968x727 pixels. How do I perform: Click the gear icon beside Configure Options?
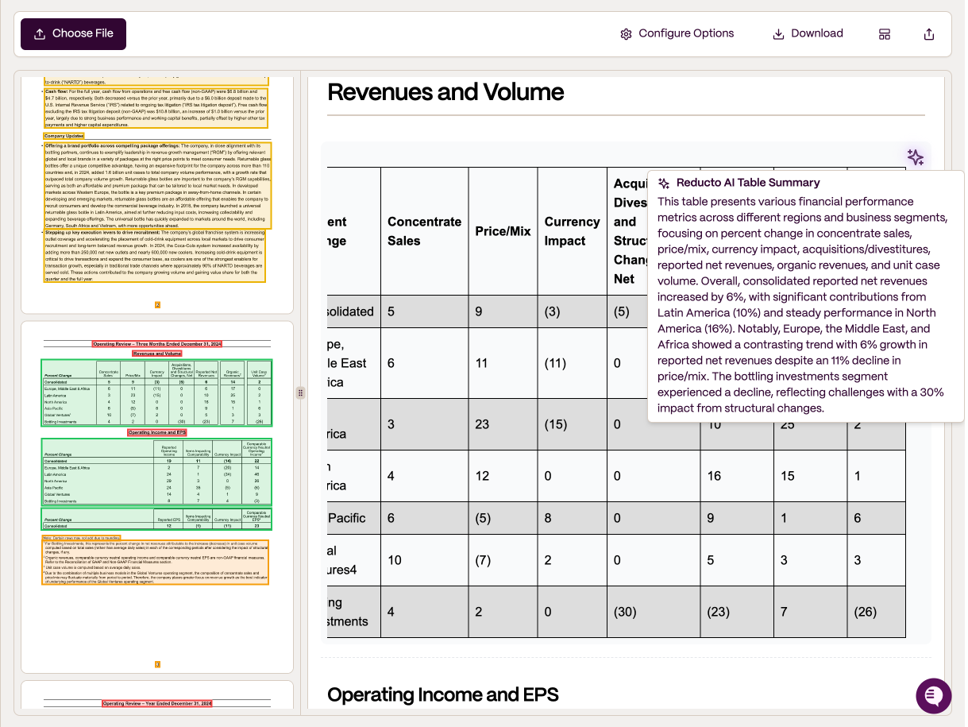pos(626,34)
